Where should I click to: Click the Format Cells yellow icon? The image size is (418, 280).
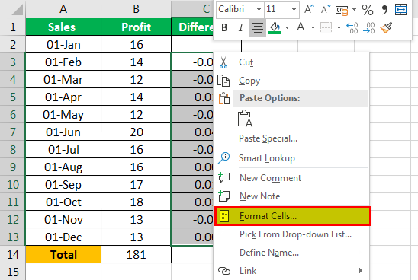tap(224, 216)
